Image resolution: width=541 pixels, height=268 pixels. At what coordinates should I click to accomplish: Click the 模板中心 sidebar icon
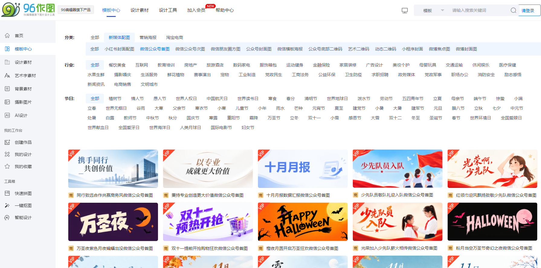(x=7, y=49)
